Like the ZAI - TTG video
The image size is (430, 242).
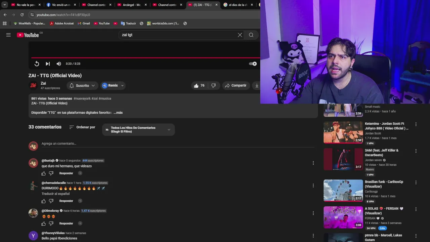(200, 86)
